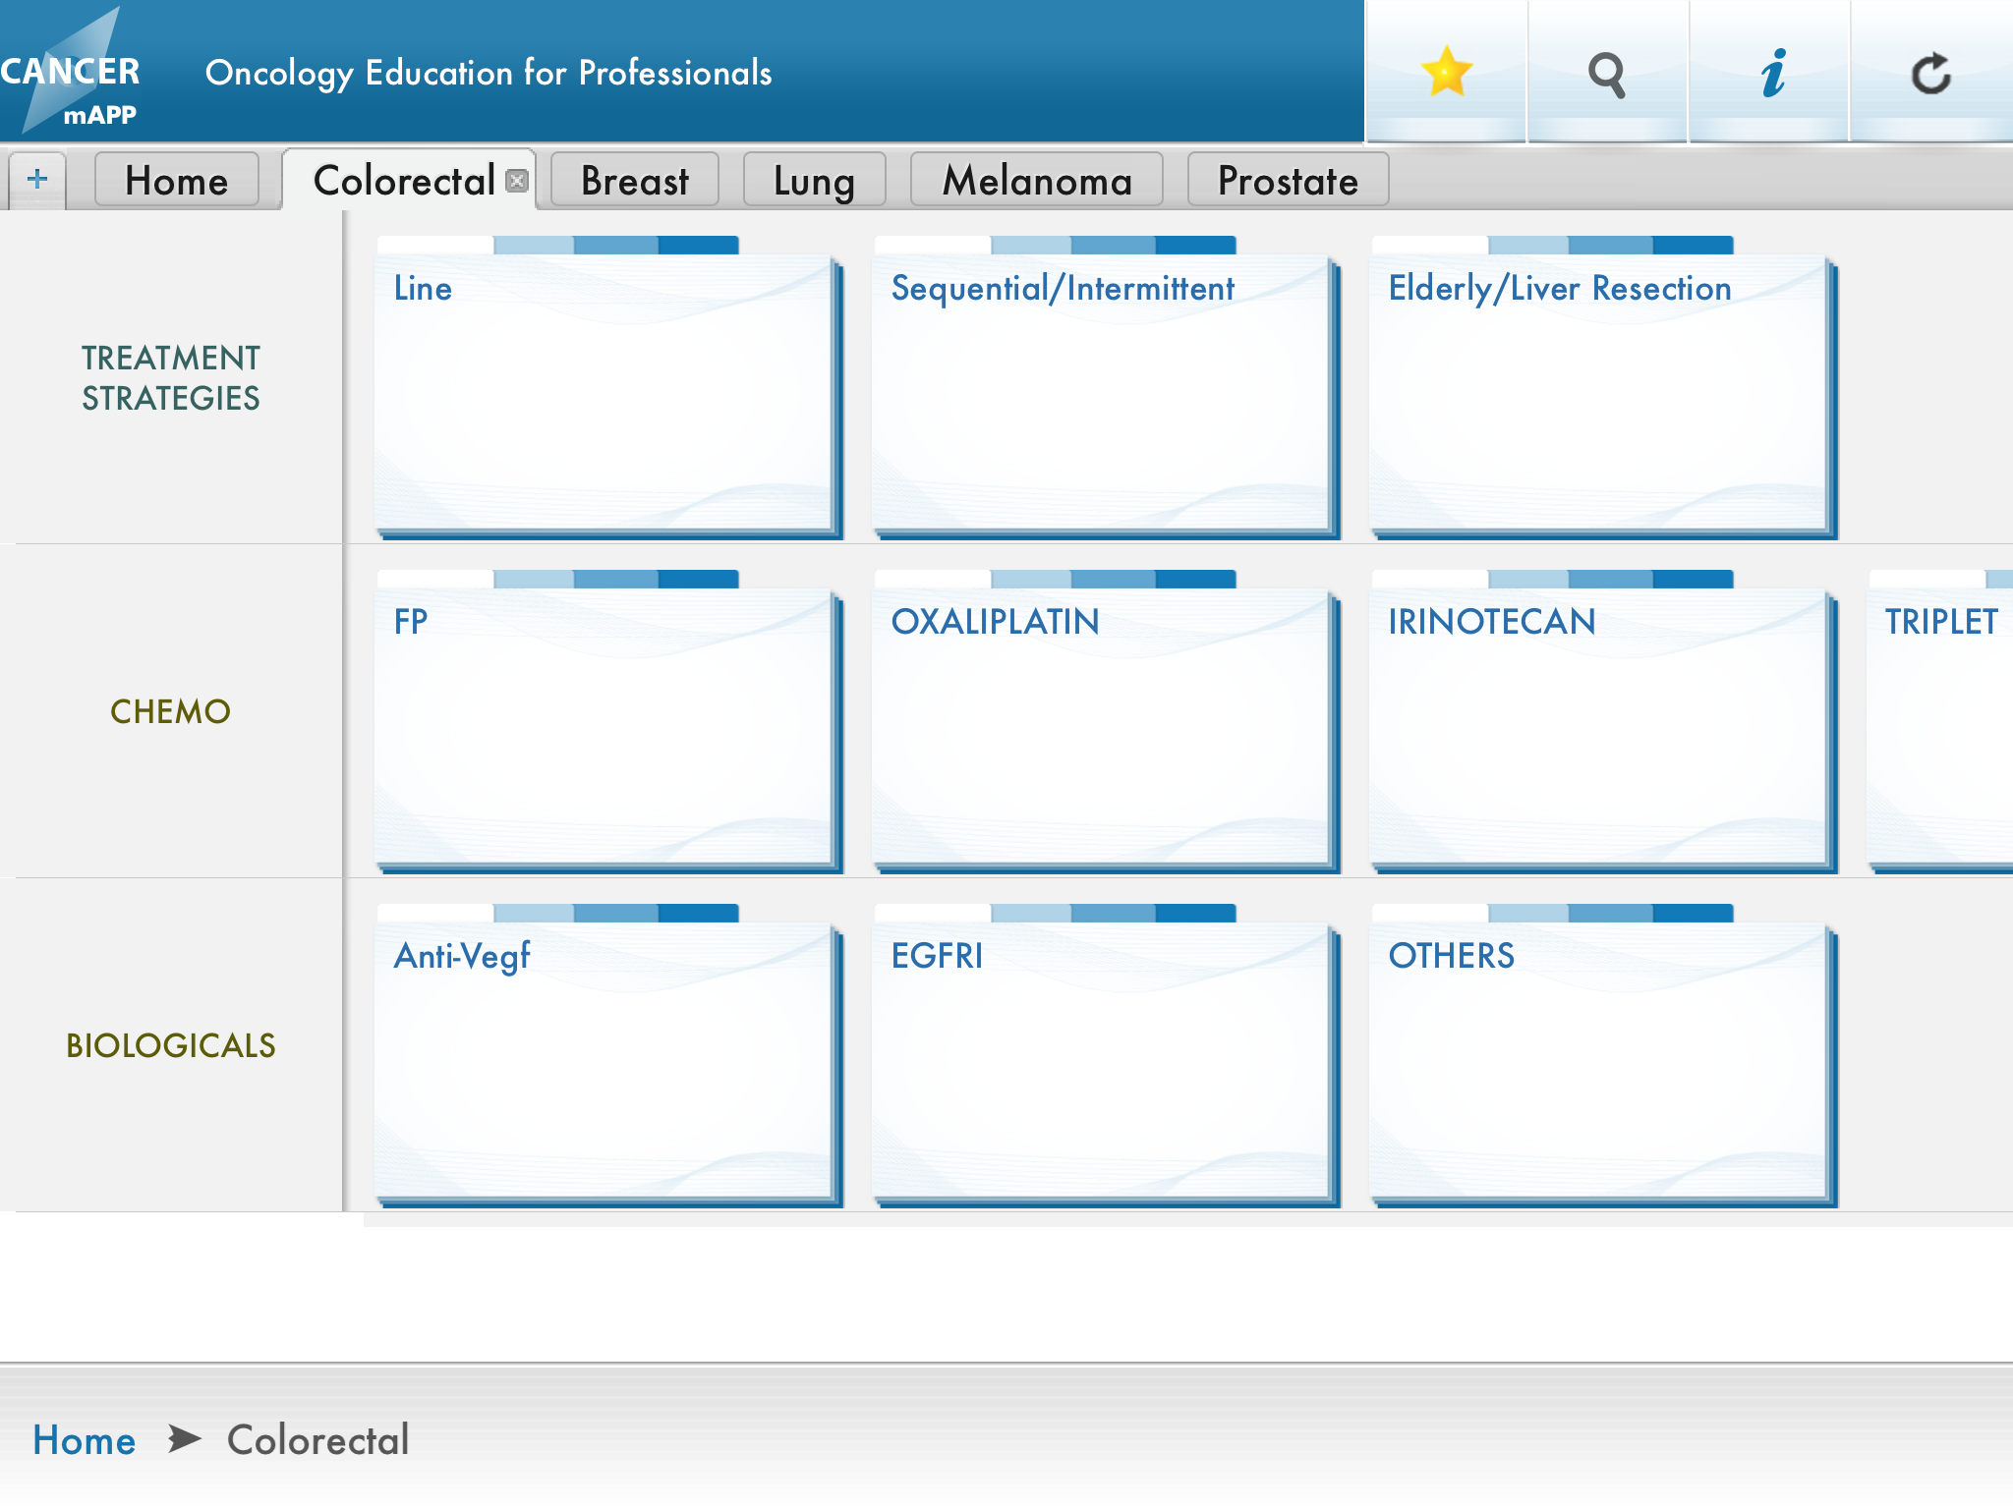The width and height of the screenshot is (2013, 1509).
Task: Close the Colorectal tab
Action: [517, 181]
